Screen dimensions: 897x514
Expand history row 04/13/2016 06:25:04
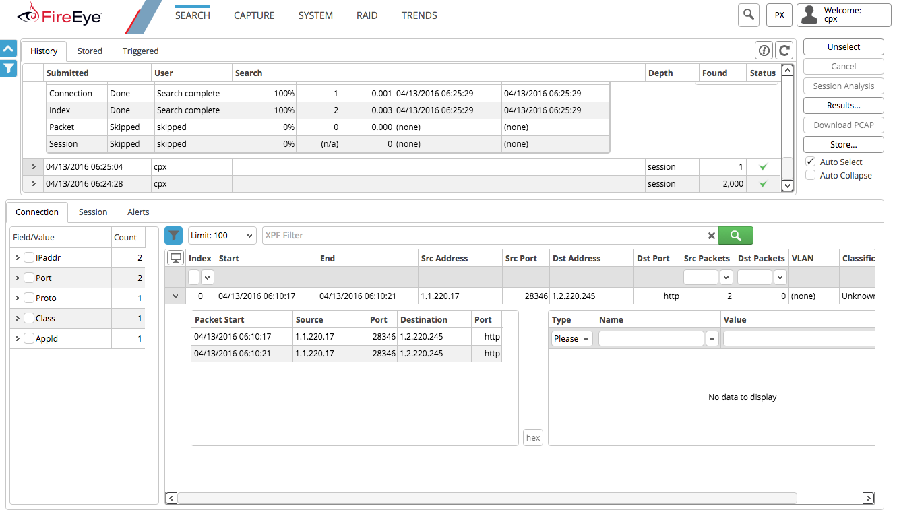[33, 166]
